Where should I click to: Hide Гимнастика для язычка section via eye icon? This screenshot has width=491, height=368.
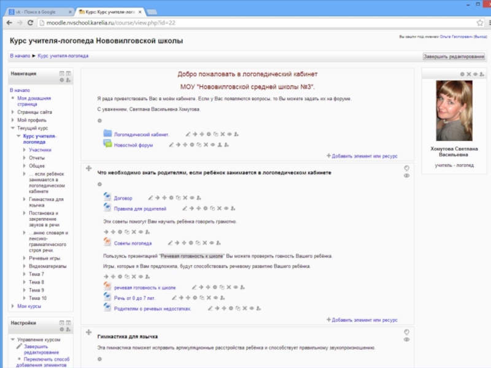(406, 340)
